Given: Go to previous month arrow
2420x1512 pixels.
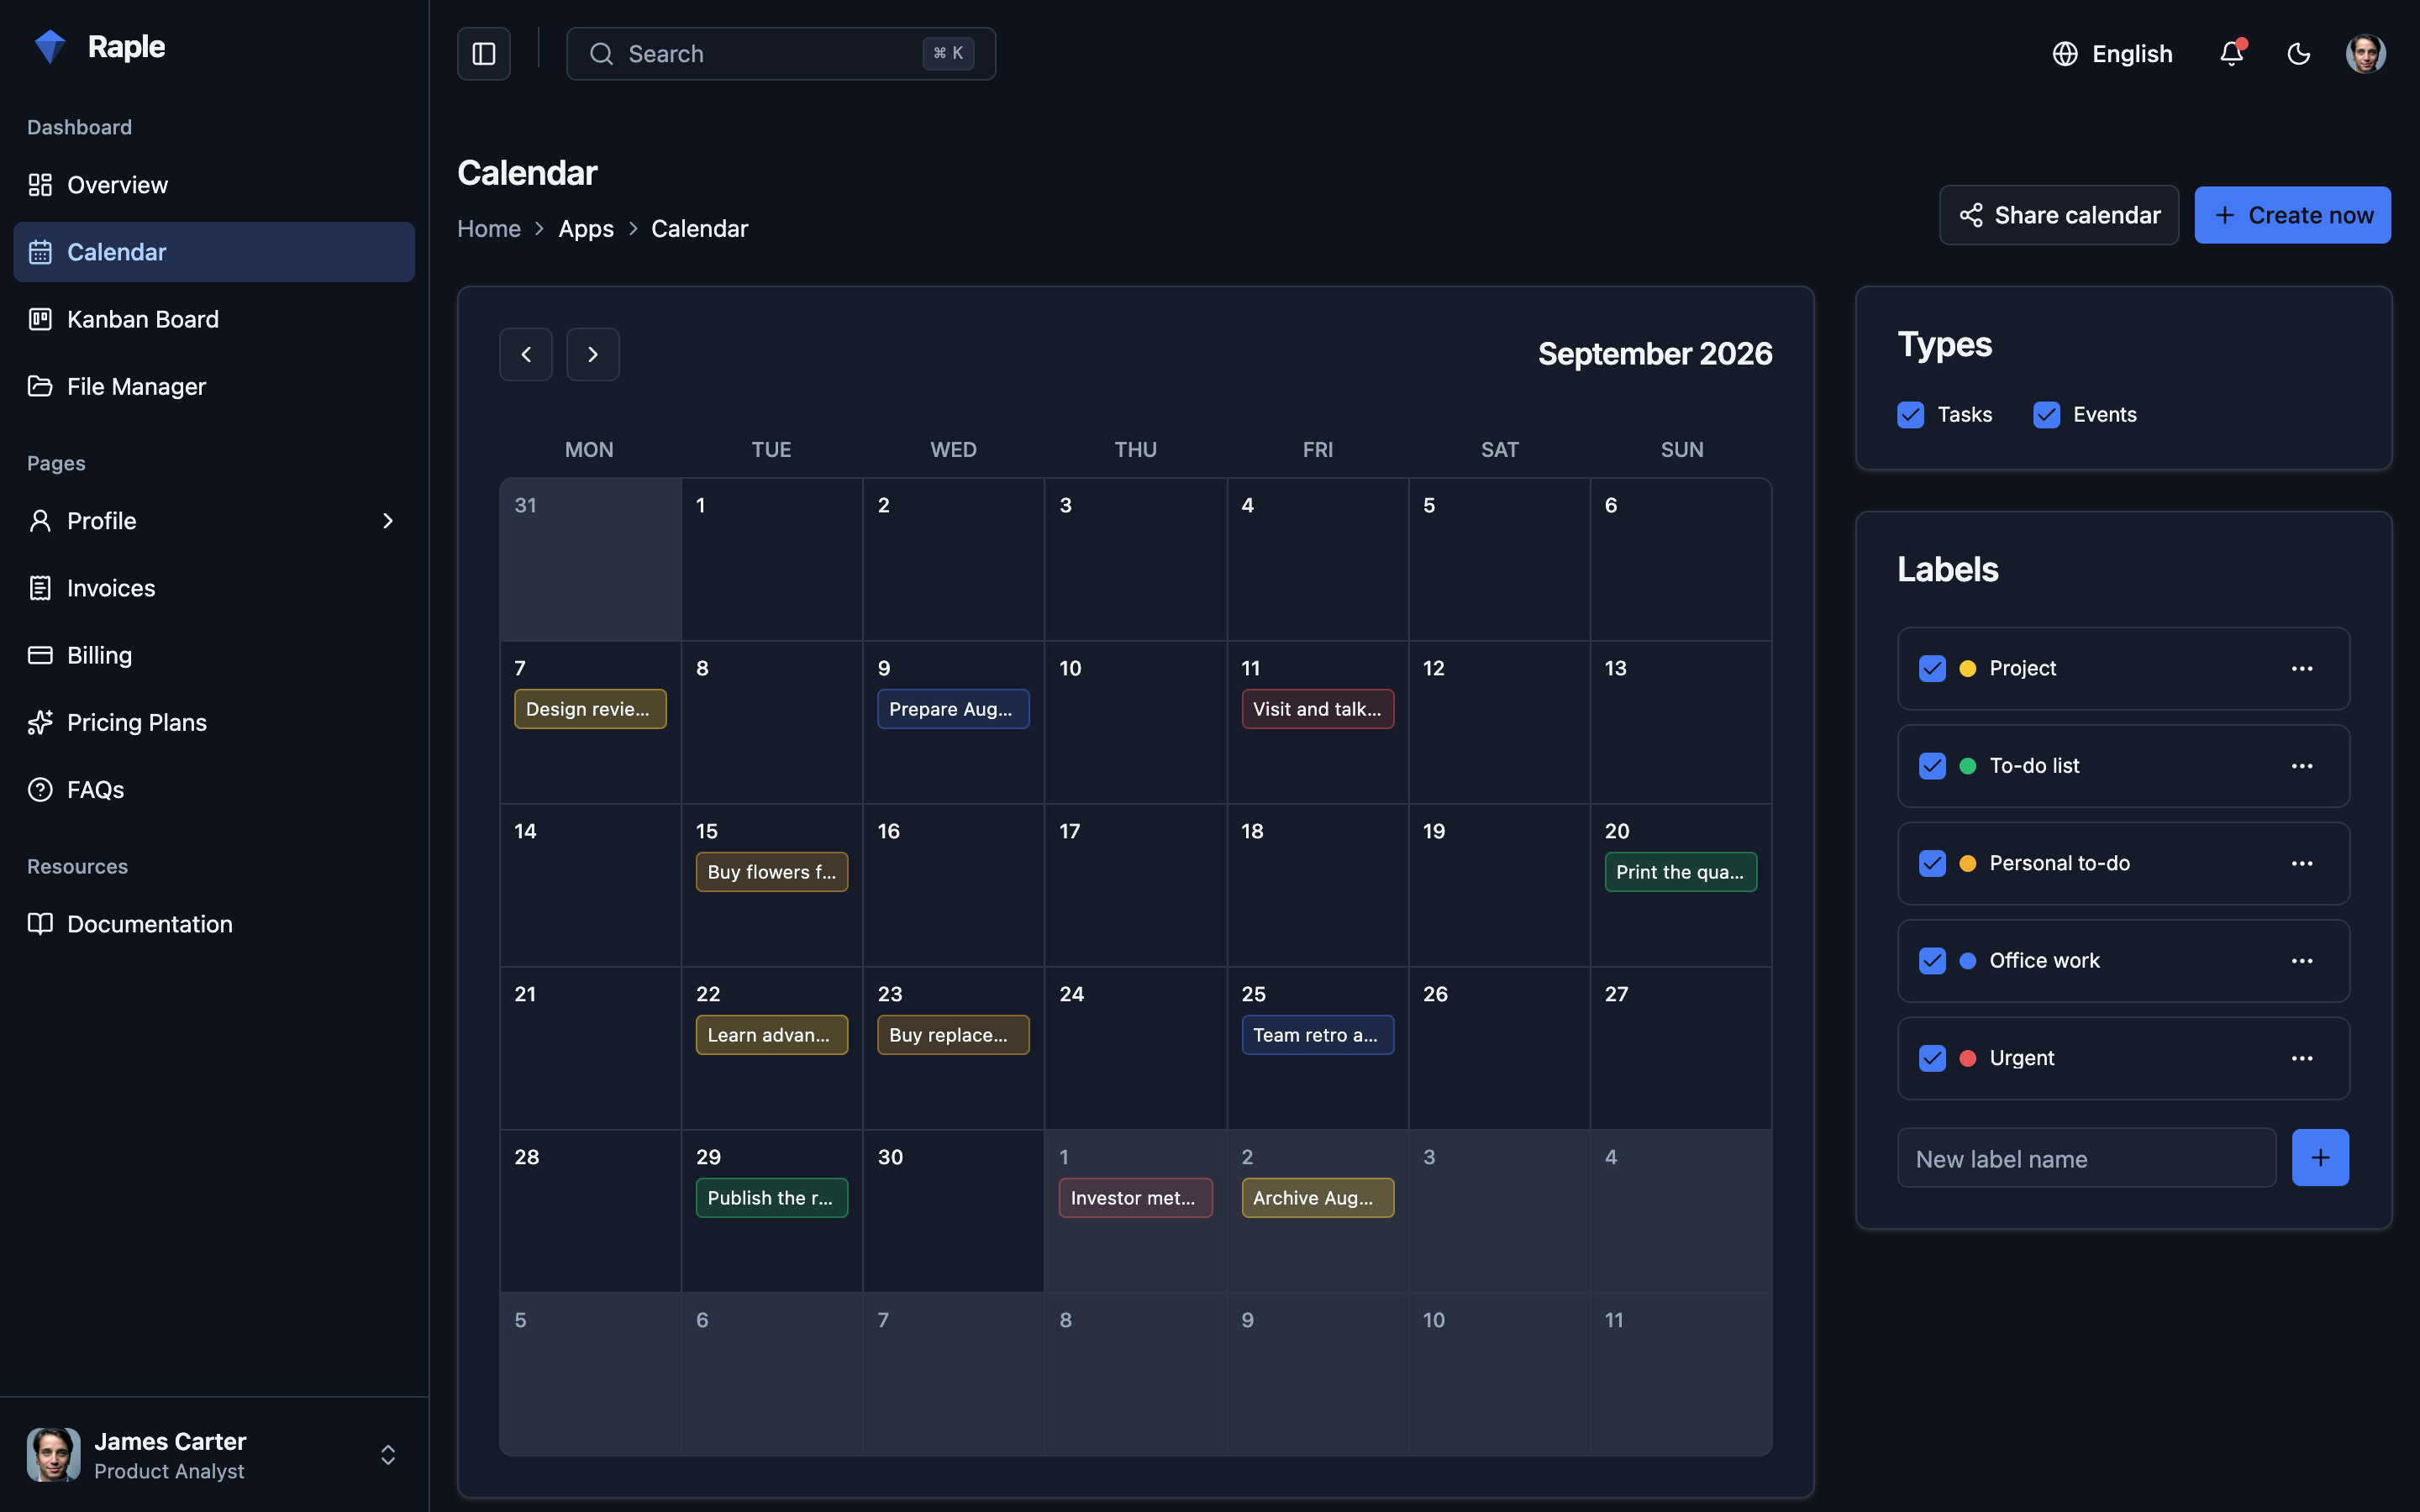Looking at the screenshot, I should tap(526, 354).
